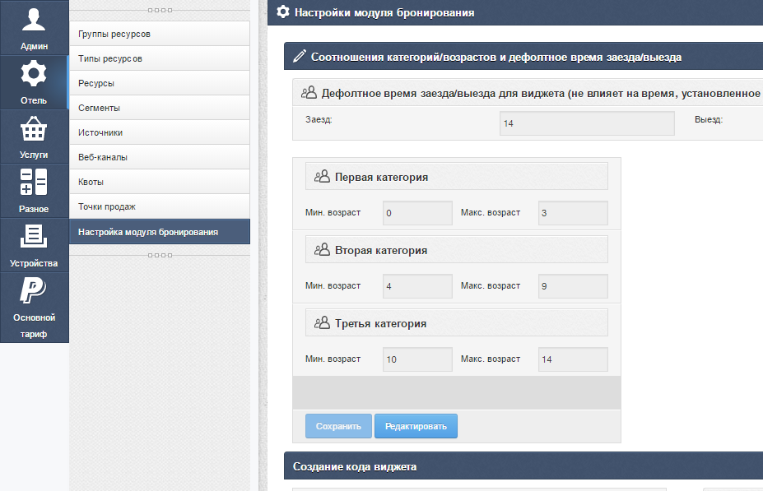This screenshot has height=491, width=763.
Task: Open the Услуги basket icon
Action: point(34,129)
